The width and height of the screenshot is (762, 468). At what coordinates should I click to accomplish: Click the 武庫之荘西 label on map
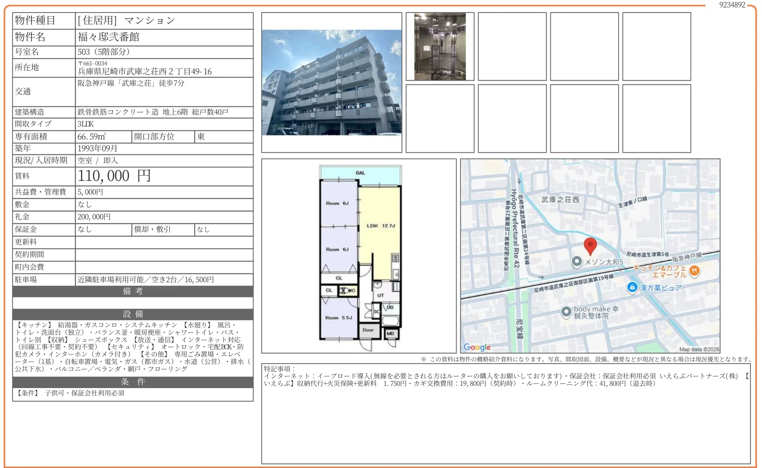point(560,200)
